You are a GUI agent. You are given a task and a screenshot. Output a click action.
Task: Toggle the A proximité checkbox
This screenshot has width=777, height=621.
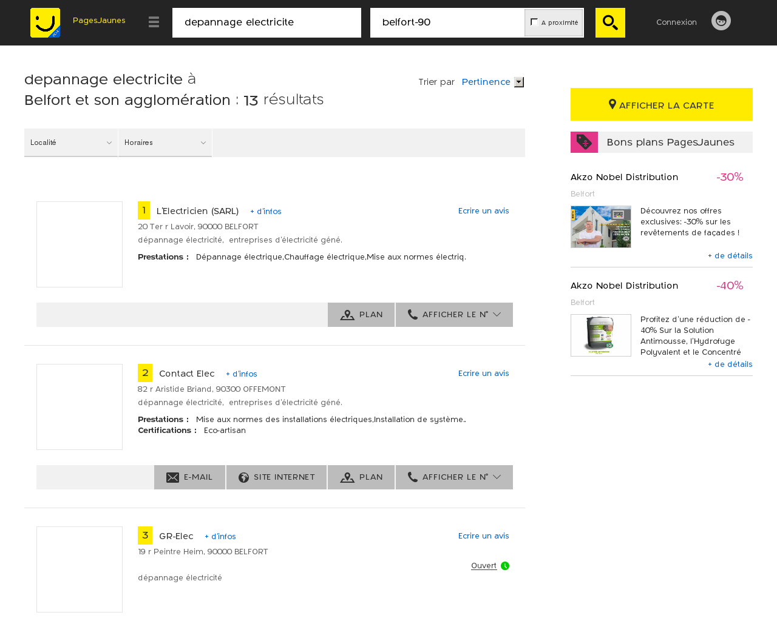point(534,22)
